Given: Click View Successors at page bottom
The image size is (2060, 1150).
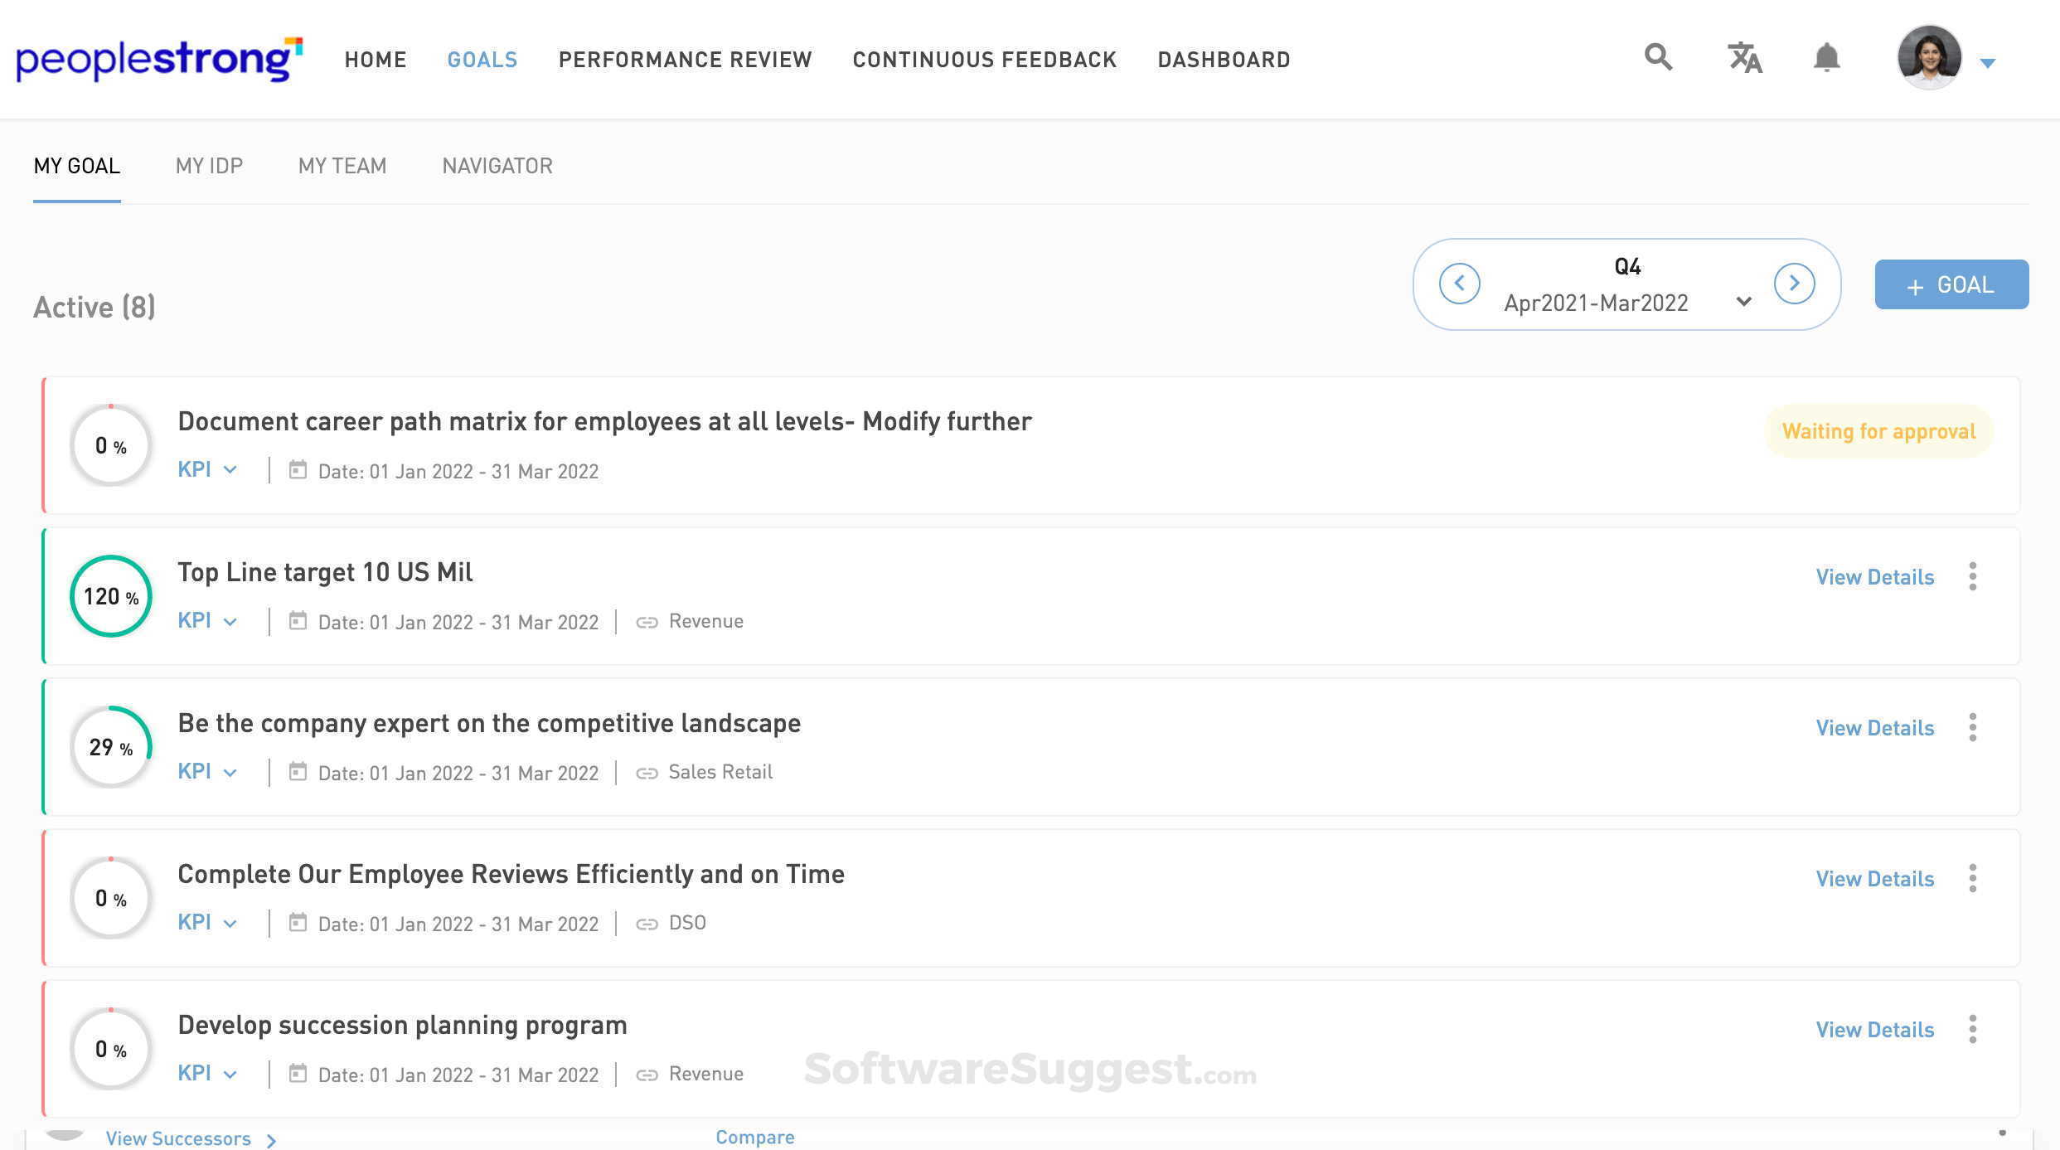Looking at the screenshot, I should point(177,1138).
